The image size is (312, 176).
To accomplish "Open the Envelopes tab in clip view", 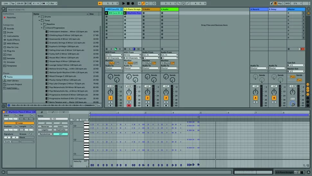I will pyautogui.click(x=52, y=112).
